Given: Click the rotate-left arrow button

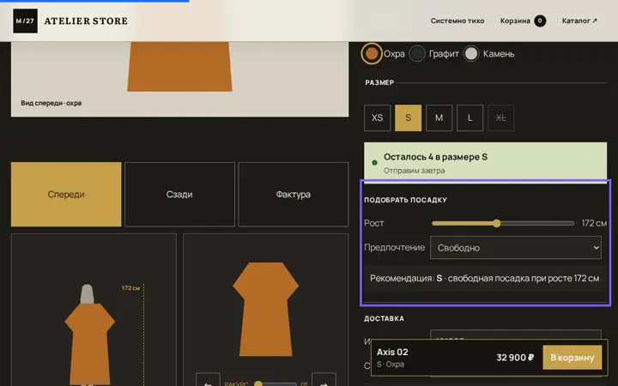Looking at the screenshot, I should pos(208,381).
